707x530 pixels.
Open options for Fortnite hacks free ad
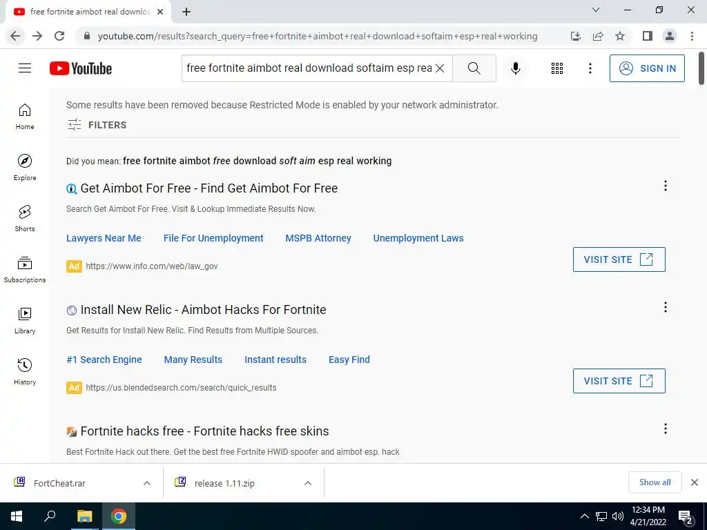click(665, 429)
